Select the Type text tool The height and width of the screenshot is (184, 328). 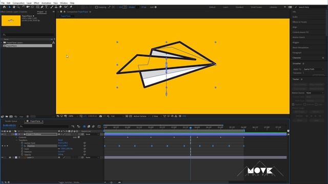pyautogui.click(x=46, y=7)
